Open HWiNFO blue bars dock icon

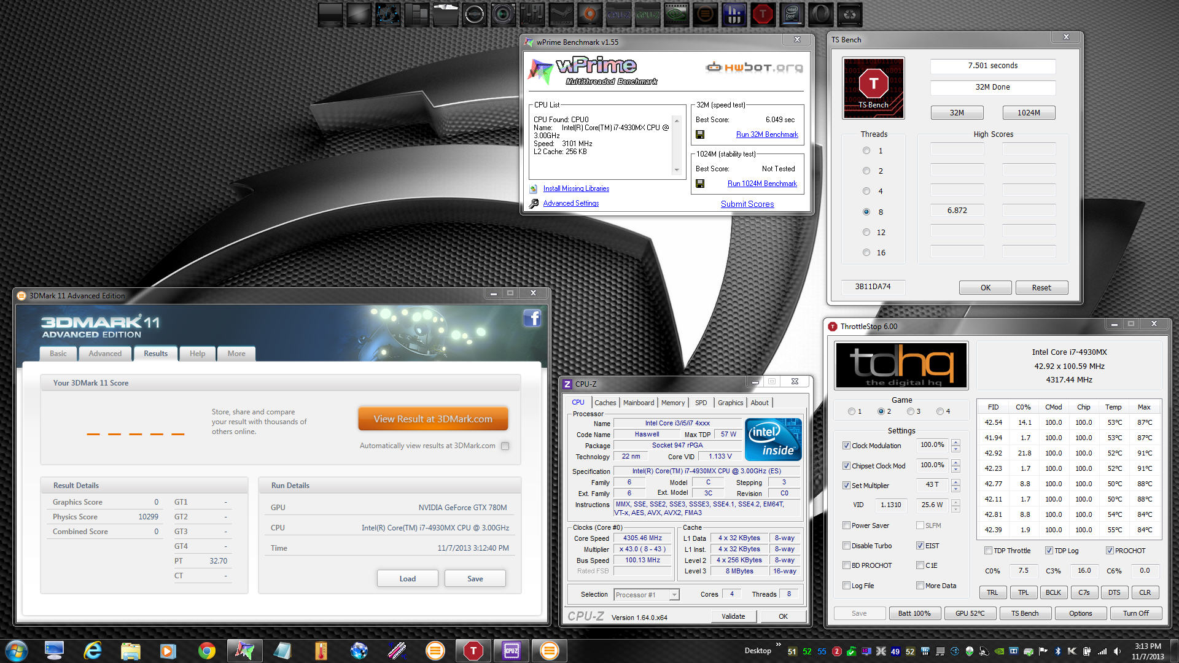[x=734, y=14]
